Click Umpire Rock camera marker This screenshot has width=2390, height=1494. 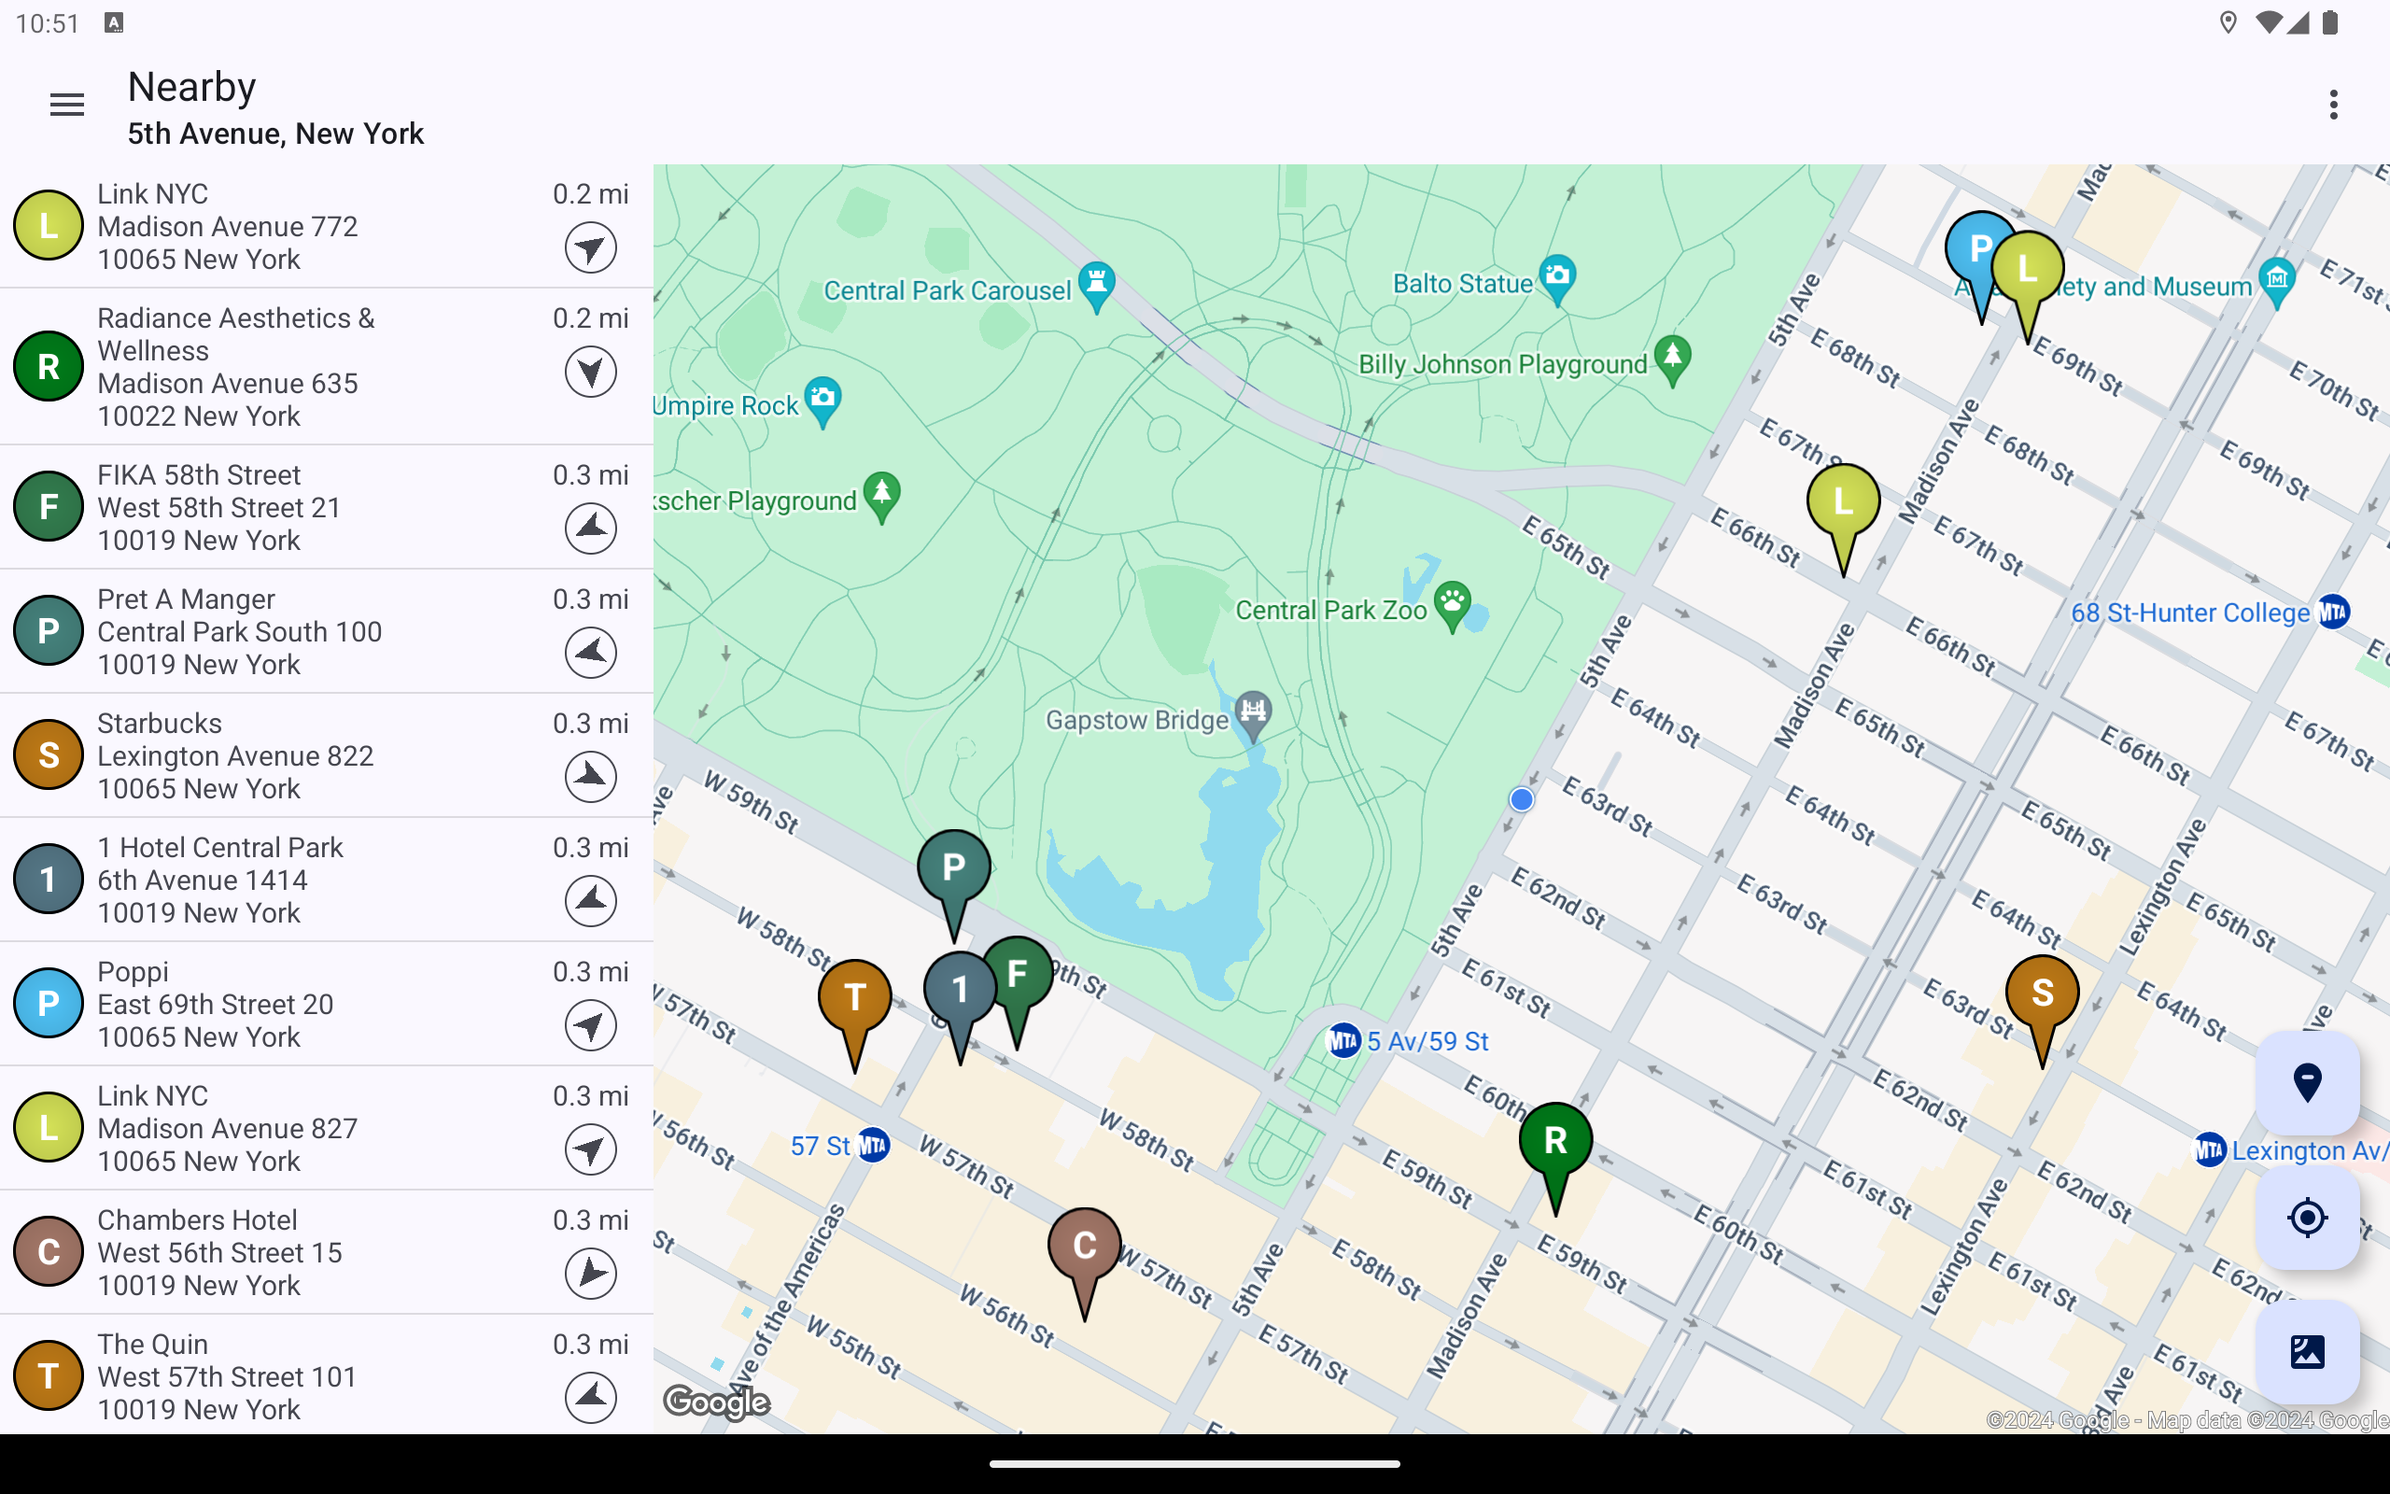coord(822,402)
